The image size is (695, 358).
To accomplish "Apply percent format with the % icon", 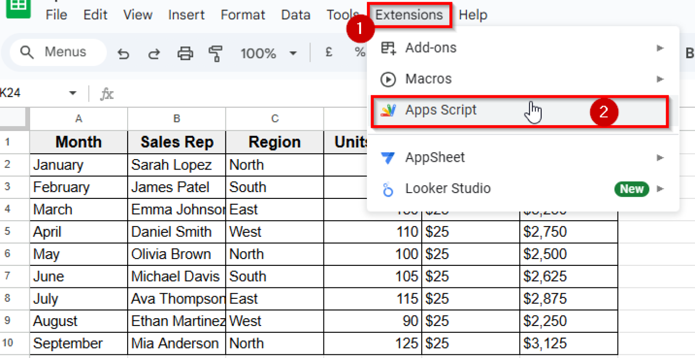I will (x=360, y=52).
